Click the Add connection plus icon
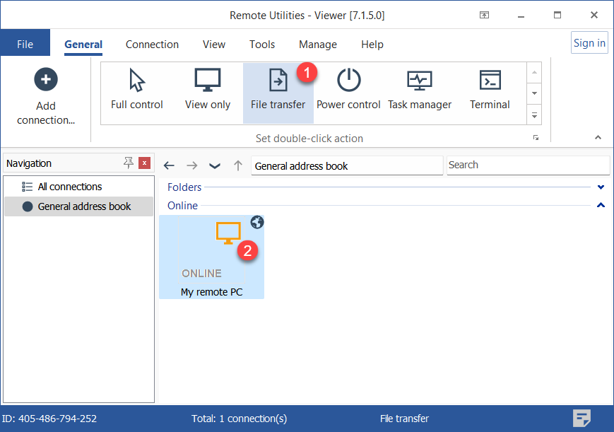Image resolution: width=614 pixels, height=432 pixels. point(46,79)
